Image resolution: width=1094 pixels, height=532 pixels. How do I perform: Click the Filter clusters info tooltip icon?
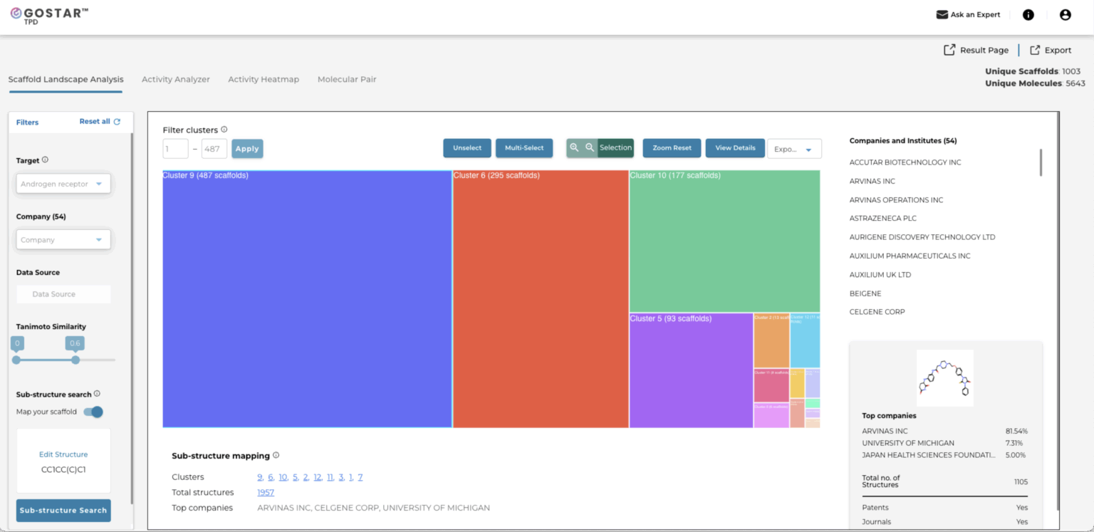pyautogui.click(x=224, y=129)
